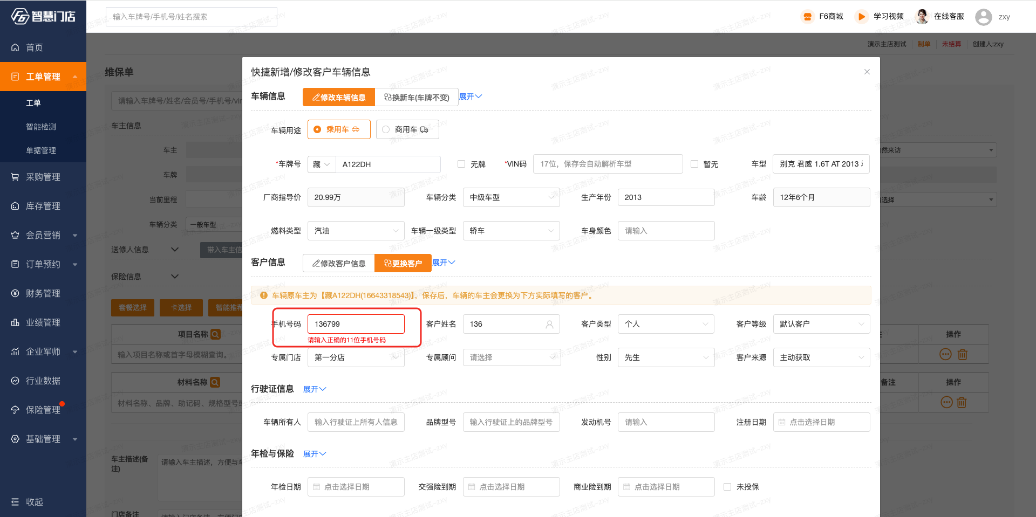Switch to 更换客户 tab
This screenshot has width=1036, height=517.
[403, 263]
